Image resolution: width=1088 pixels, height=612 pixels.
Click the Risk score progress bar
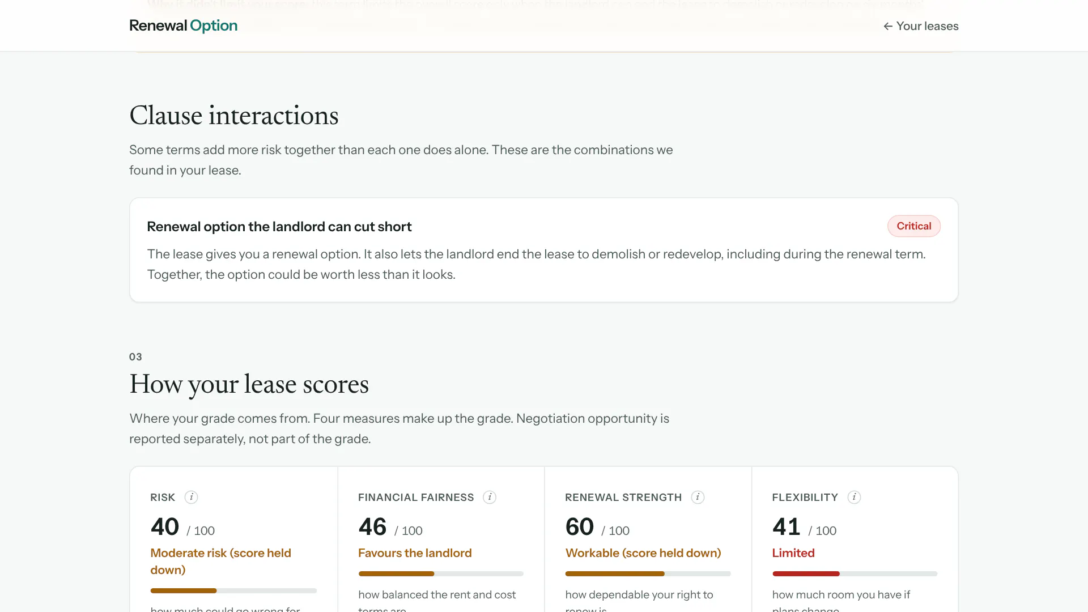233,590
